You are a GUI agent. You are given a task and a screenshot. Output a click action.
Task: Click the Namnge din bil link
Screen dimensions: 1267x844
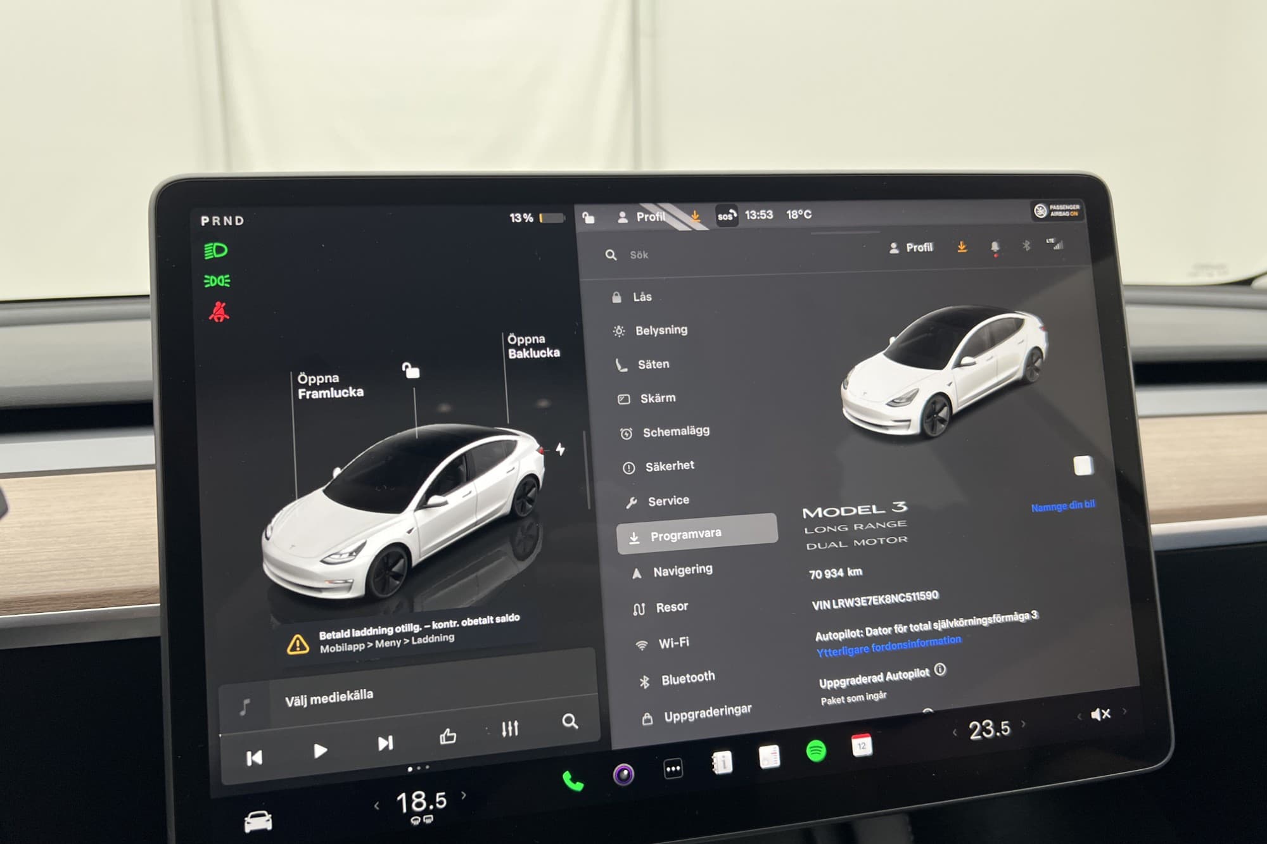(1062, 506)
